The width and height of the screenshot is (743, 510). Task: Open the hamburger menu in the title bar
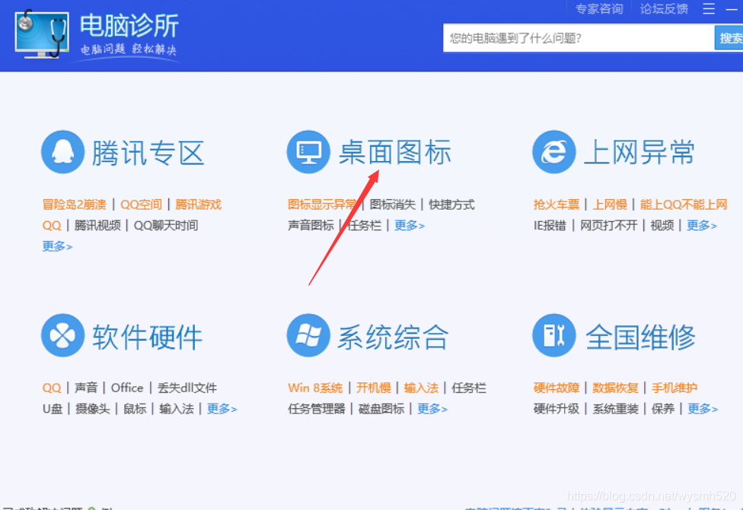709,8
